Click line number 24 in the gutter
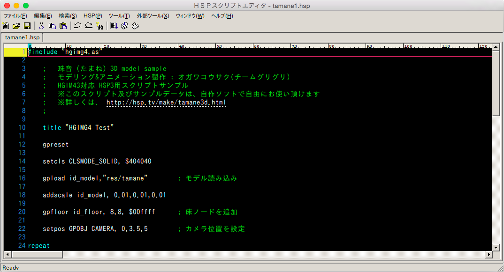The width and height of the screenshot is (504, 272). pyautogui.click(x=22, y=245)
